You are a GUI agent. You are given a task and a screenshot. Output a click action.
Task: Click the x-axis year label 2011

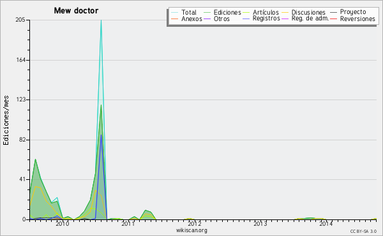coord(128,224)
